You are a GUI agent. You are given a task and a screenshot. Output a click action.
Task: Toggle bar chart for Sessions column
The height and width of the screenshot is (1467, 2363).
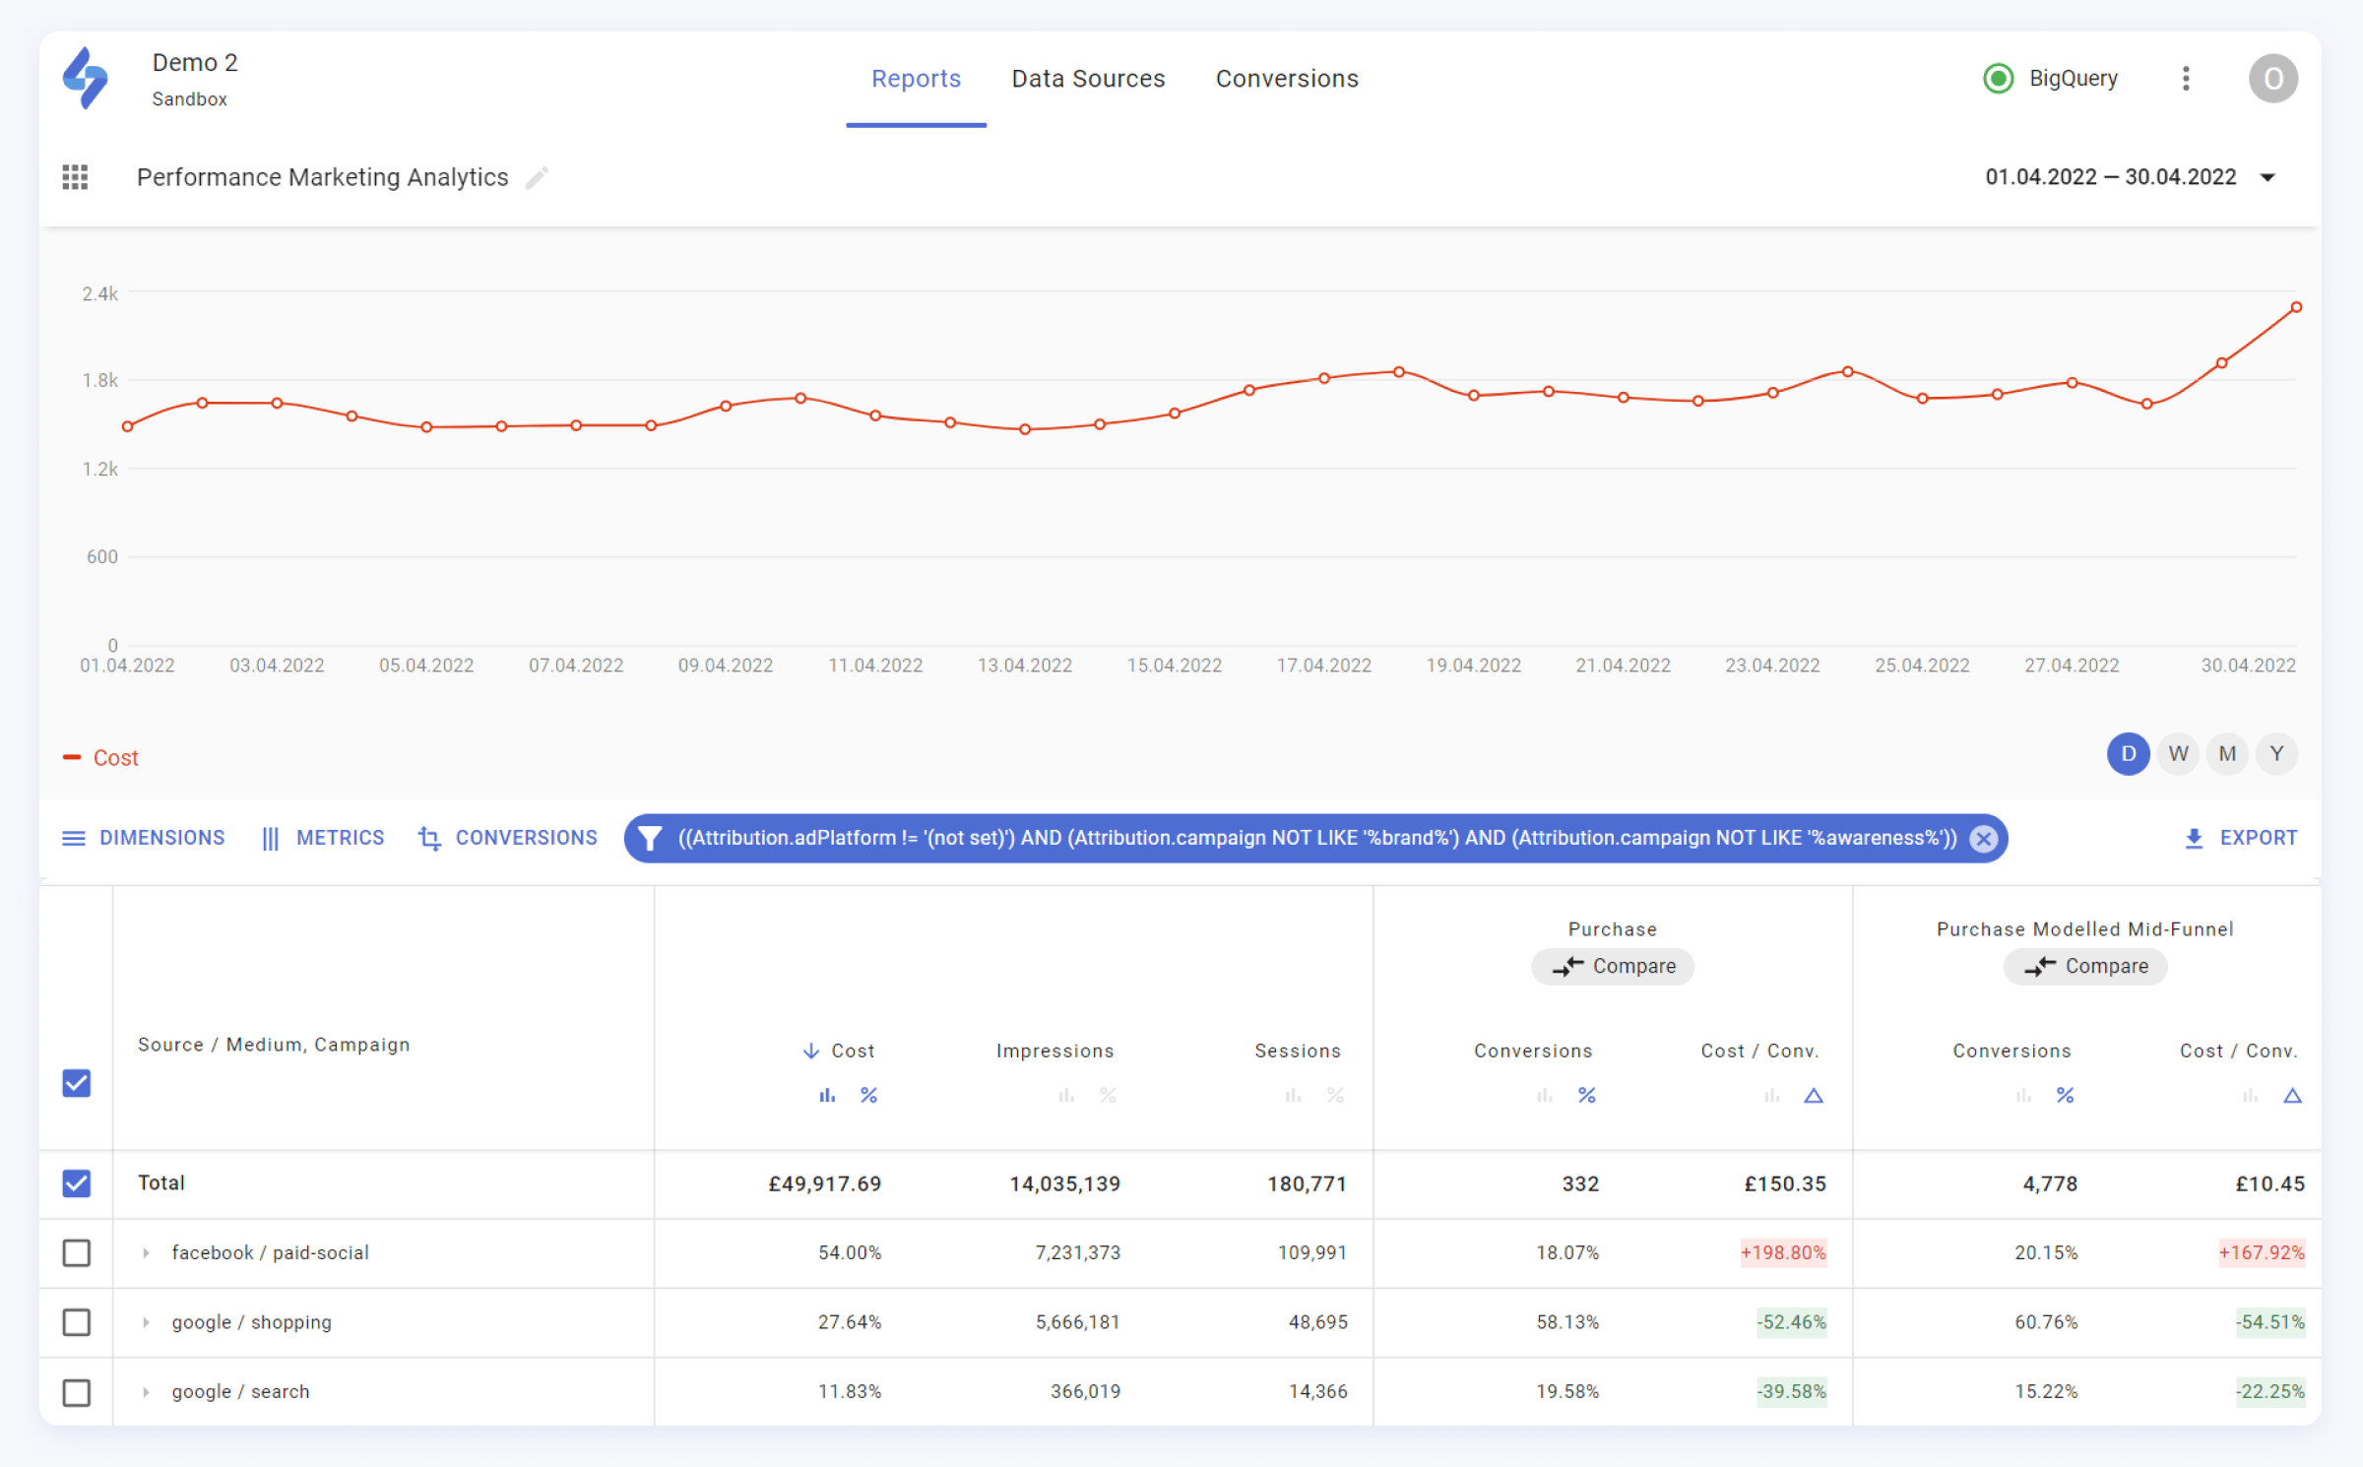pos(1293,1095)
